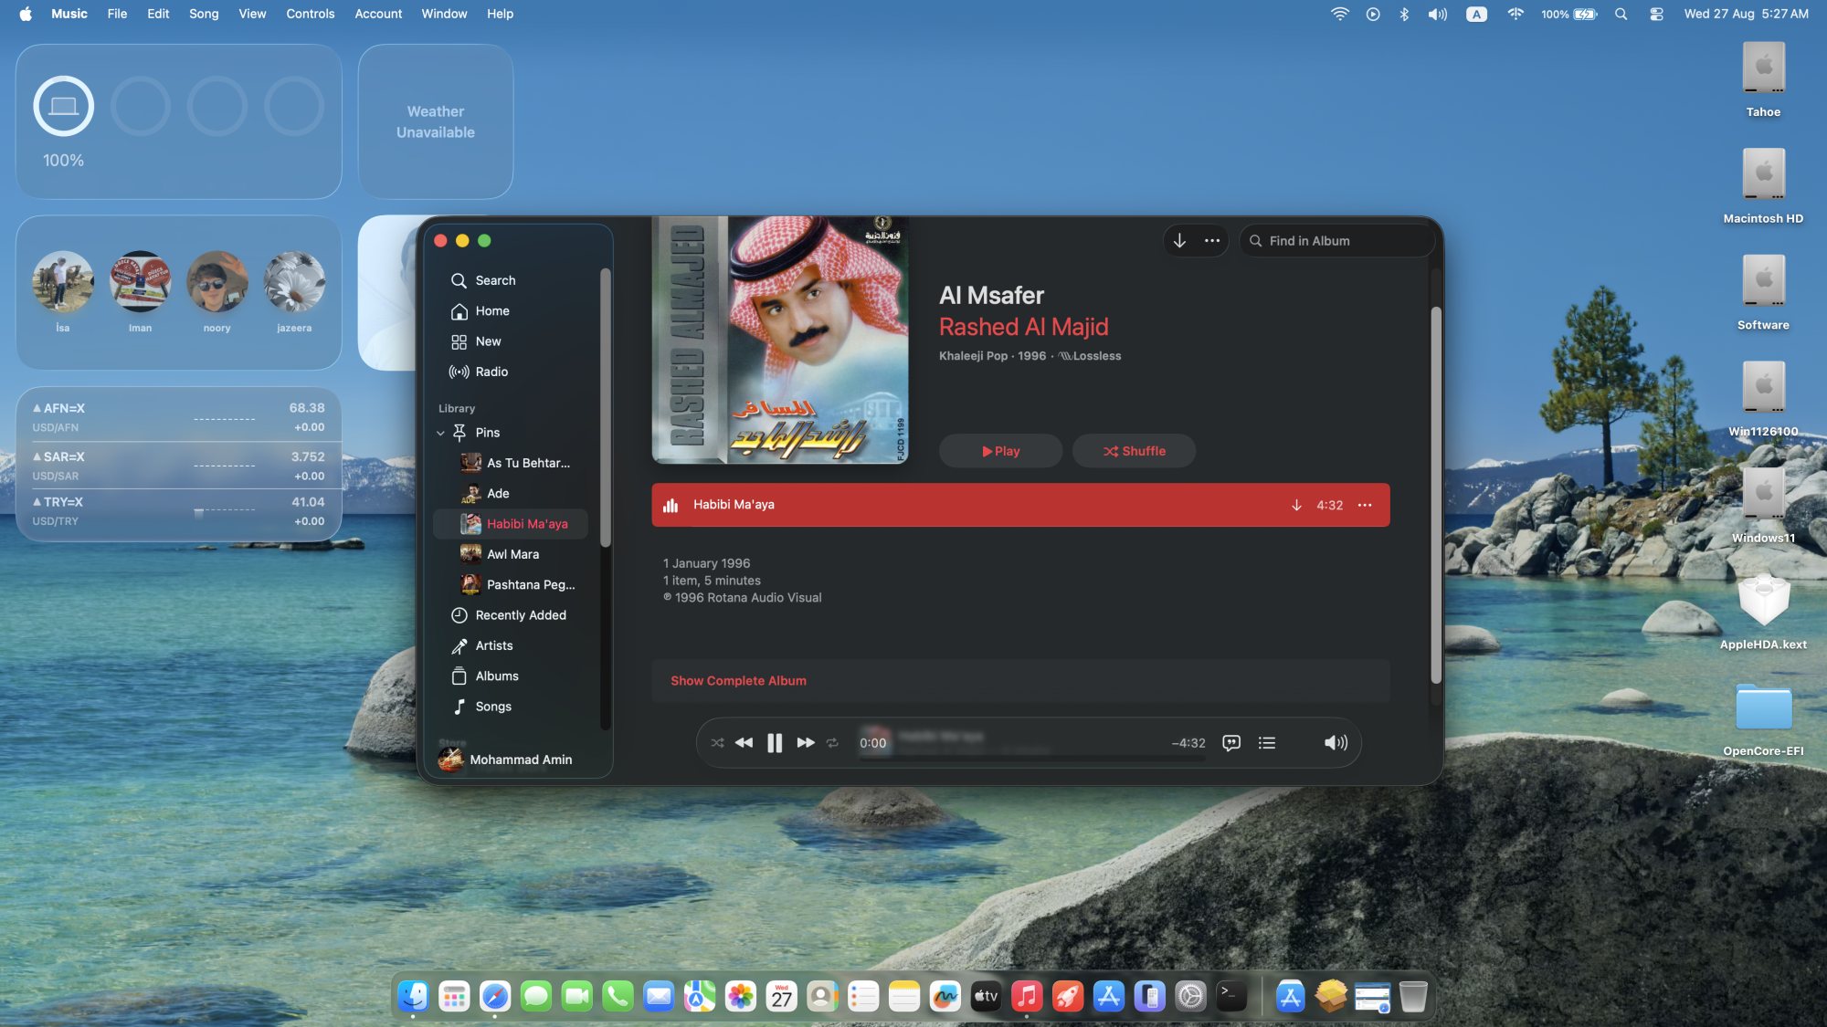Click Show Complete Album link

(x=738, y=681)
